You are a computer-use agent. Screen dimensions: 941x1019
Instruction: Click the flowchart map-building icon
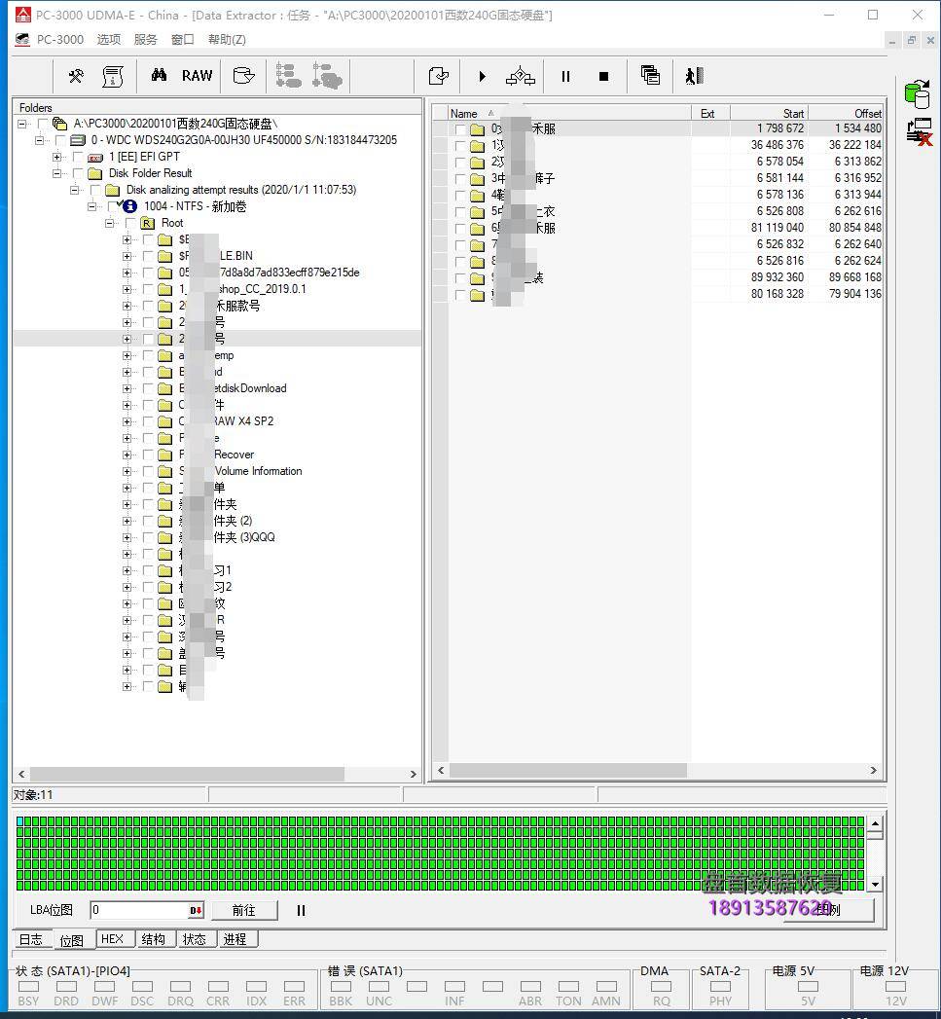[521, 77]
